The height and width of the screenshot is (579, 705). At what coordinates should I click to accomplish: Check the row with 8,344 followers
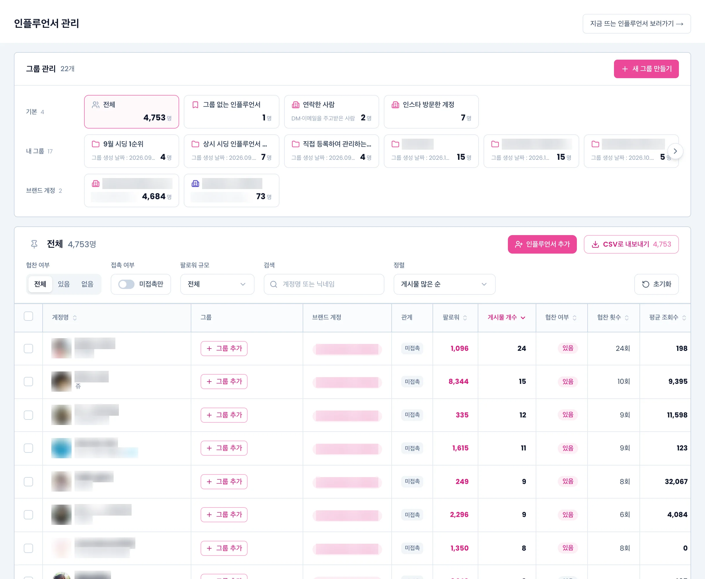[x=28, y=382]
